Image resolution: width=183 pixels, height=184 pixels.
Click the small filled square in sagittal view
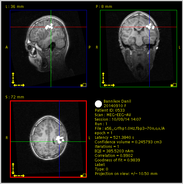[x=82, y=85]
